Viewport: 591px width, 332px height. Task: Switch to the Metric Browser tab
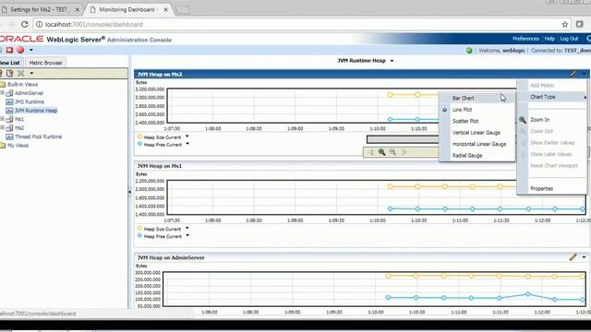pos(45,63)
